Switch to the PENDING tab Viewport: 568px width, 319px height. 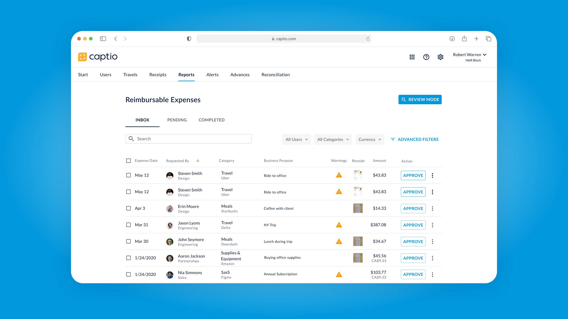point(177,120)
